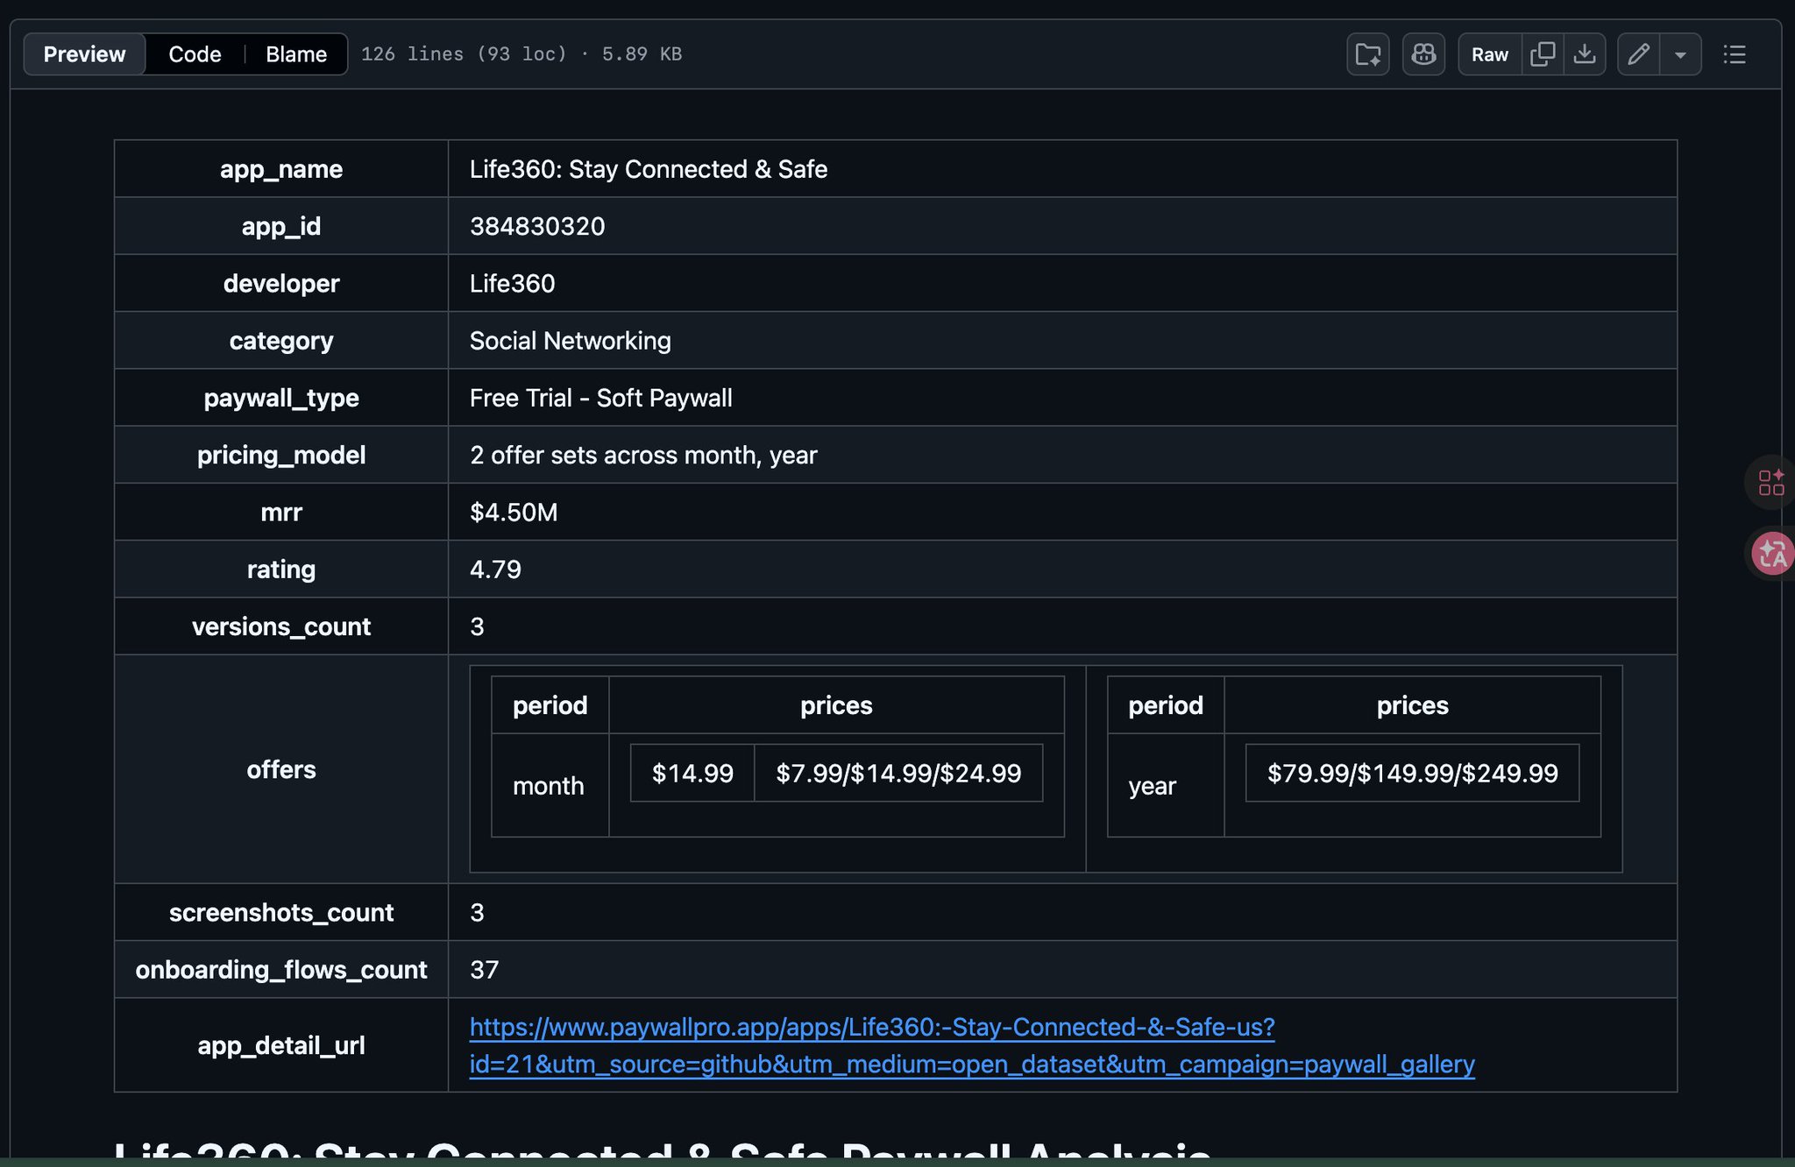This screenshot has height=1167, width=1795.
Task: Open the paywallpro.app Life360 detail link
Action: [972, 1045]
